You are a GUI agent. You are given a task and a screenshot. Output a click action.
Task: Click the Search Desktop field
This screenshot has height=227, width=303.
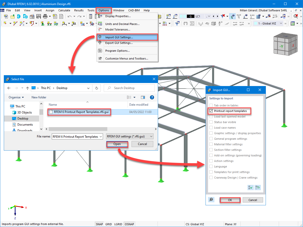(129, 88)
